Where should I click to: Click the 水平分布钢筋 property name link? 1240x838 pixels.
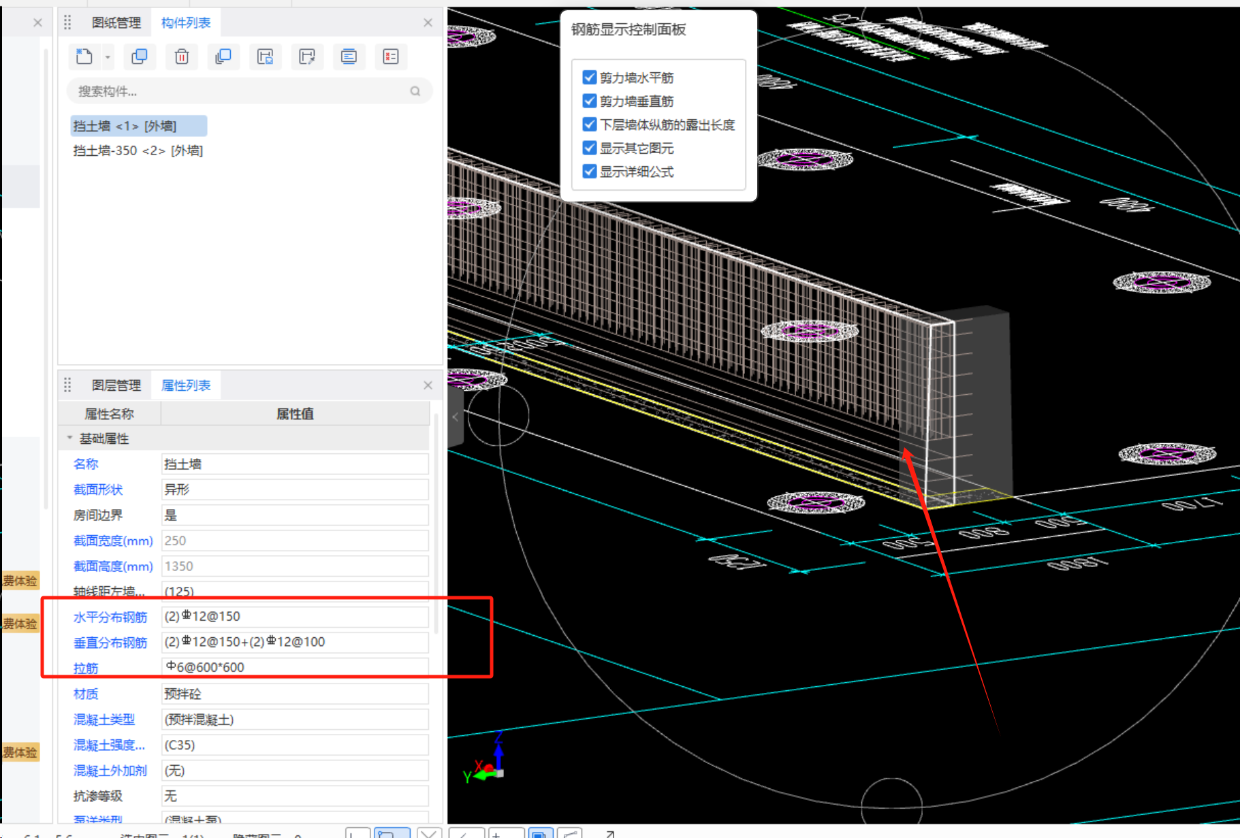click(110, 617)
